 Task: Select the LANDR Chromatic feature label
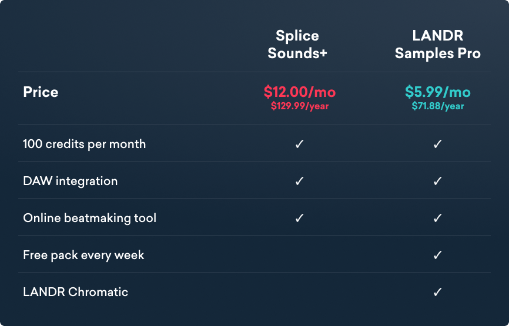click(x=75, y=292)
